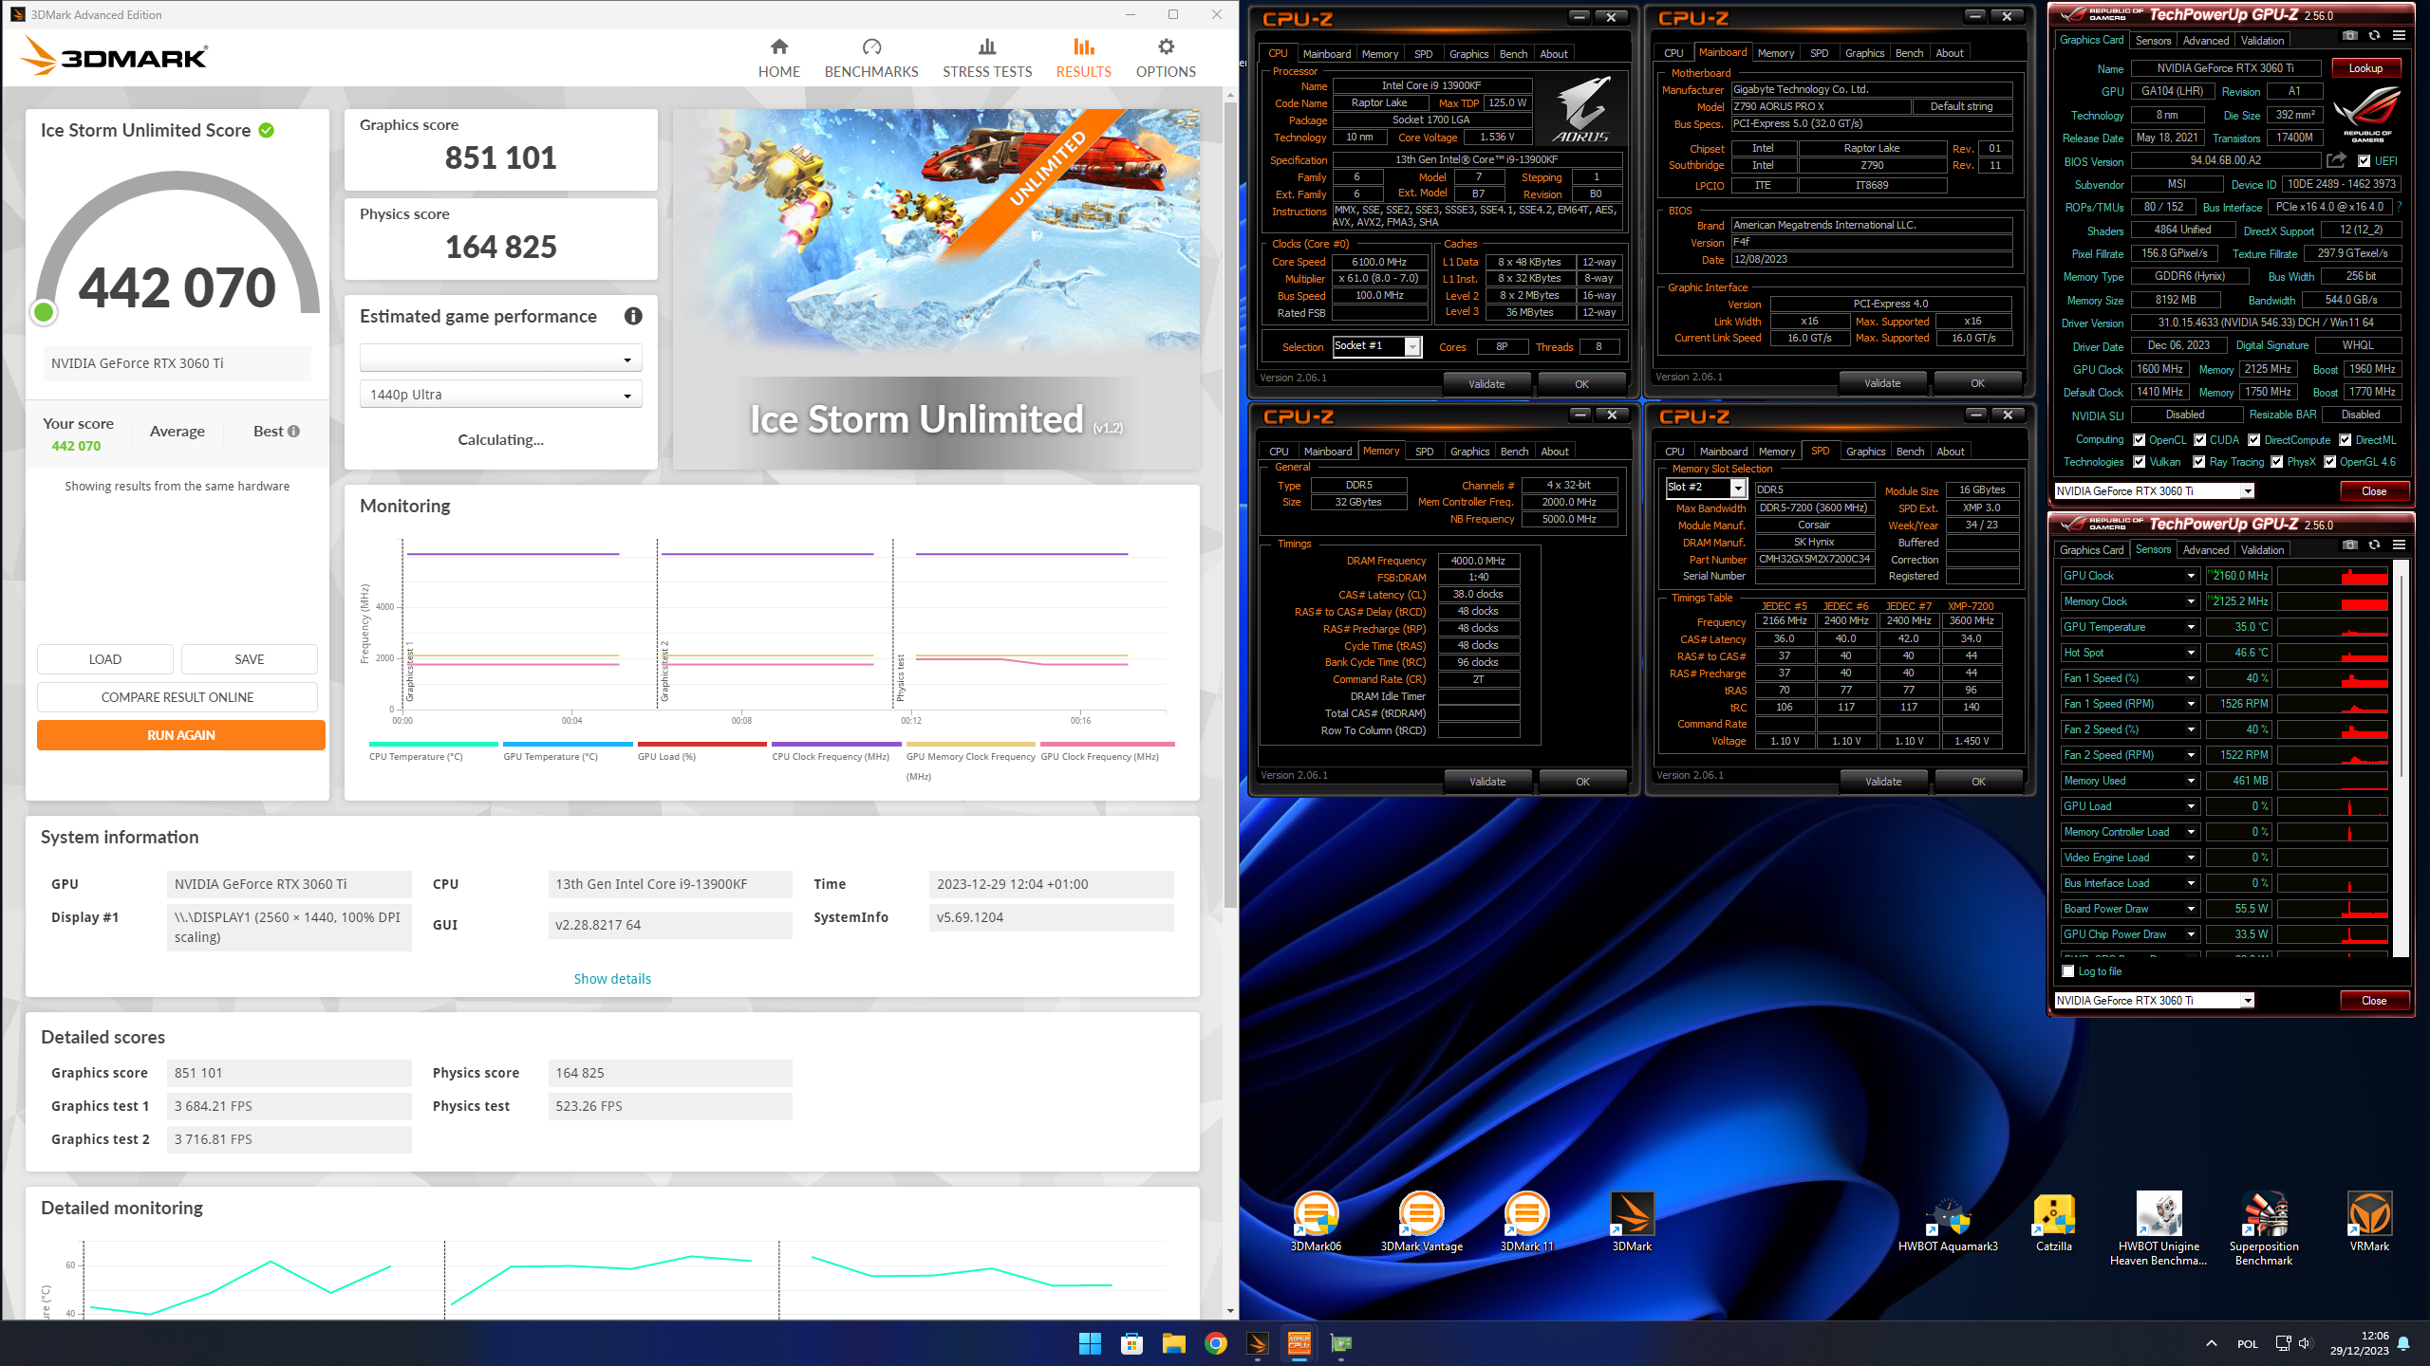Click the Windows Start button
The image size is (2430, 1366).
[x=1090, y=1343]
